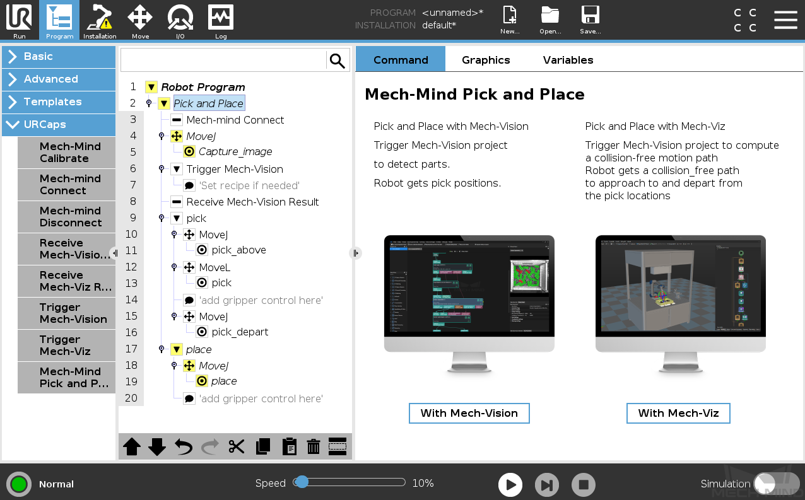
Task: Click the Speed slider handle
Action: click(302, 482)
